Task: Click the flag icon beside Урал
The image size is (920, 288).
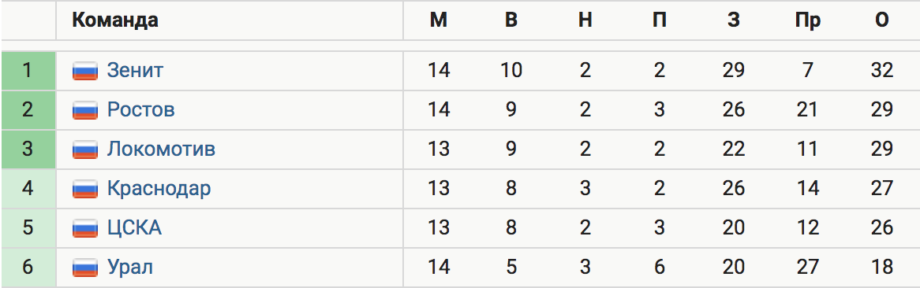Action: [85, 268]
